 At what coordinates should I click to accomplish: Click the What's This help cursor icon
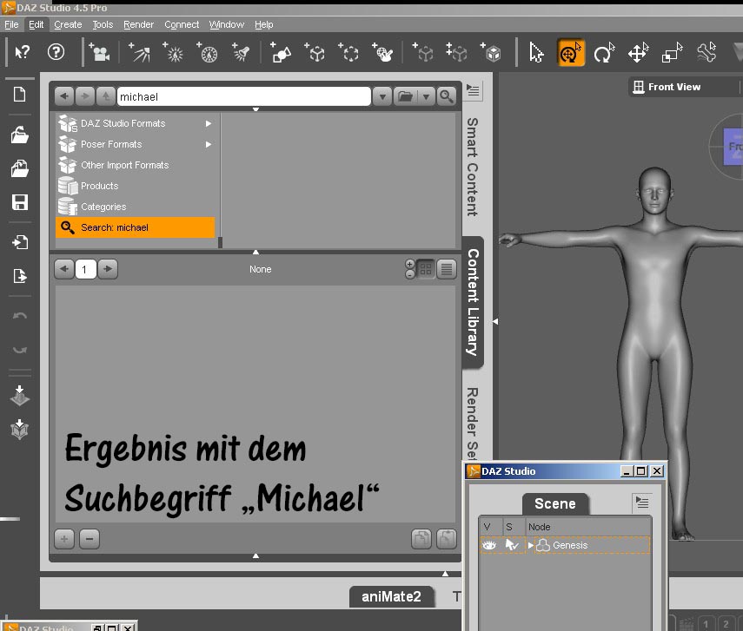23,51
